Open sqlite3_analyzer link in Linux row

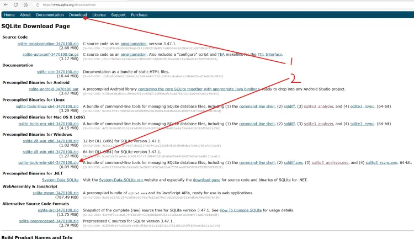click(319, 106)
